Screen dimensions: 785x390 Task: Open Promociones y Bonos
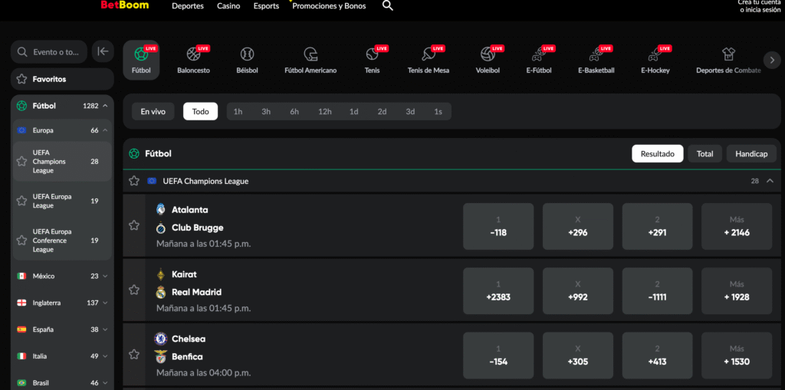[x=329, y=6]
